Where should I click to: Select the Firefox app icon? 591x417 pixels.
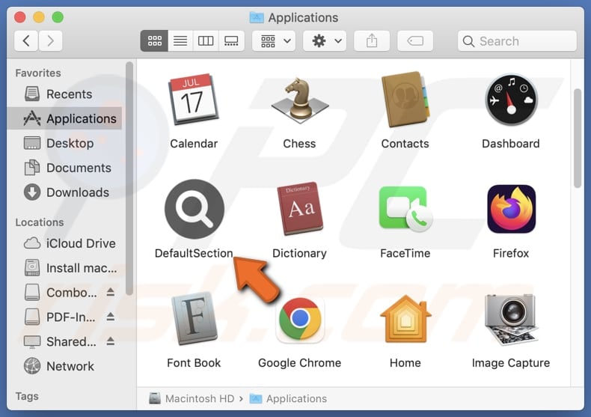[512, 209]
